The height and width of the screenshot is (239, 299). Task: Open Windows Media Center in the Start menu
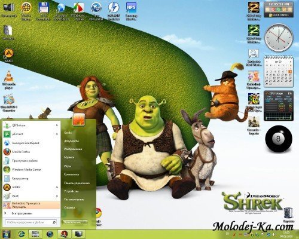31,170
